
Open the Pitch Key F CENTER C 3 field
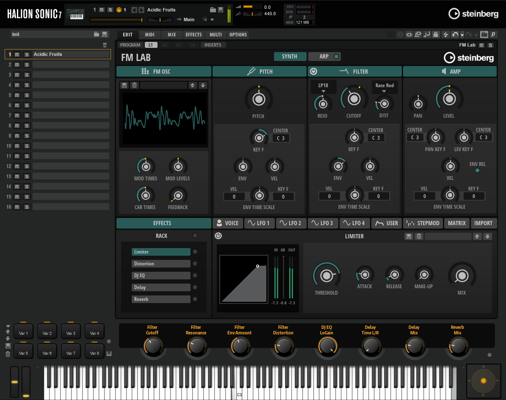(x=281, y=138)
